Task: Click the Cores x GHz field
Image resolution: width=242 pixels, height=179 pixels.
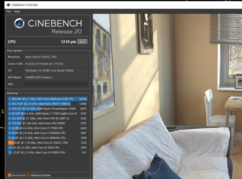Action: click(x=56, y=64)
